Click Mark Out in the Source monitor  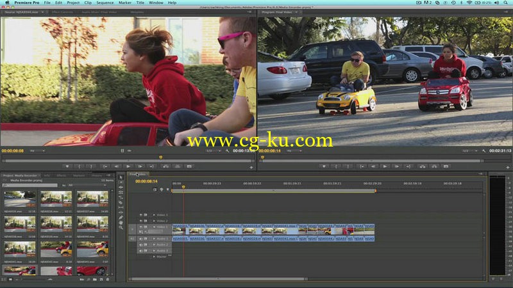[x=91, y=166]
